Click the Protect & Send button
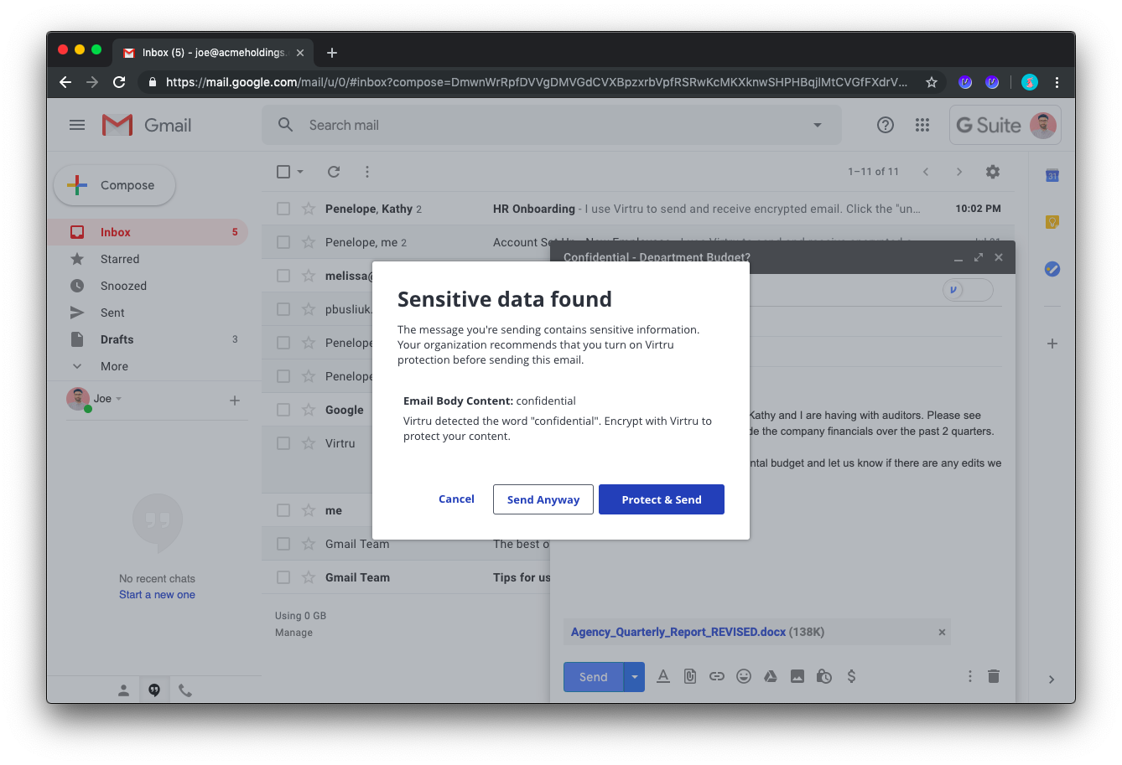 [x=661, y=499]
